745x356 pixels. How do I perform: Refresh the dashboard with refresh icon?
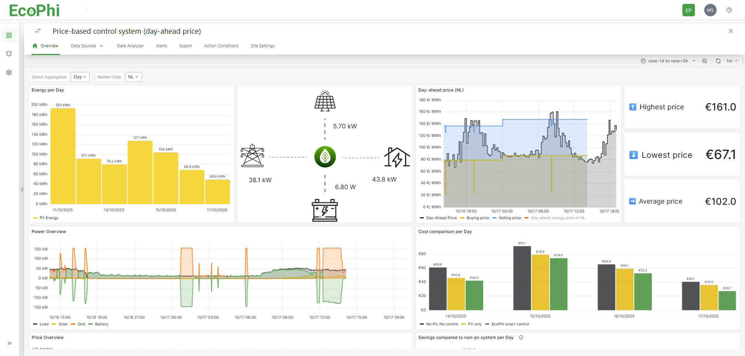[718, 61]
